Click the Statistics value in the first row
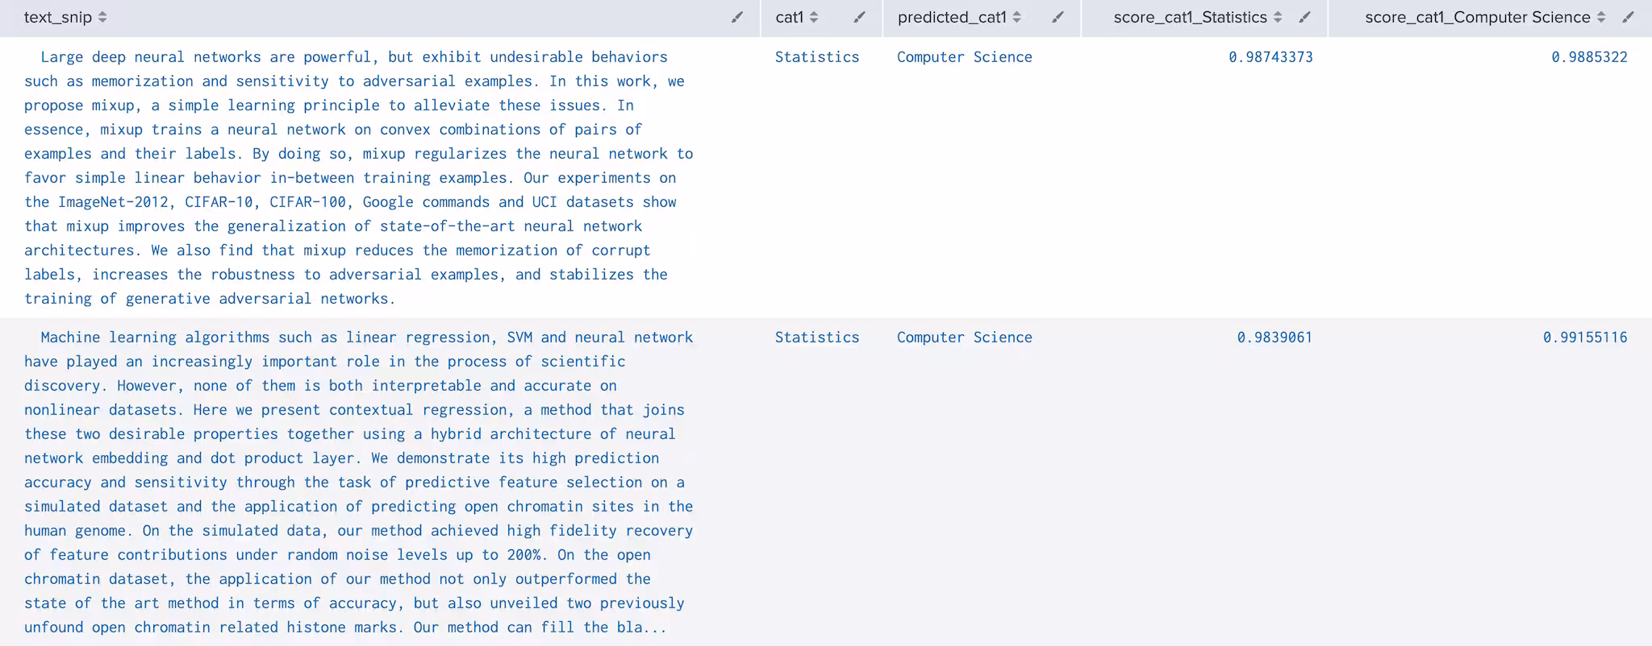Screen dimensions: 1652x646 (x=816, y=56)
